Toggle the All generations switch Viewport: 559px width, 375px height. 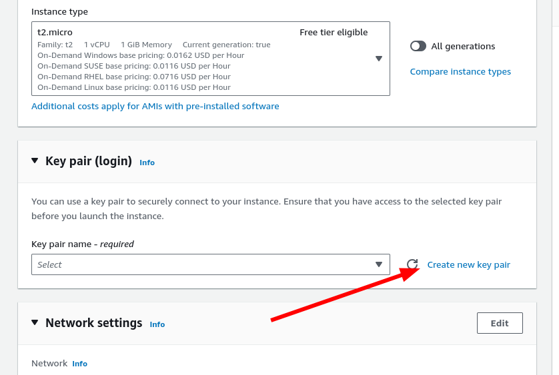tap(418, 46)
